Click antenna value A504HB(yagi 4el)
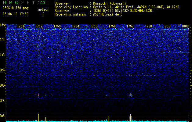 click(x=108, y=14)
